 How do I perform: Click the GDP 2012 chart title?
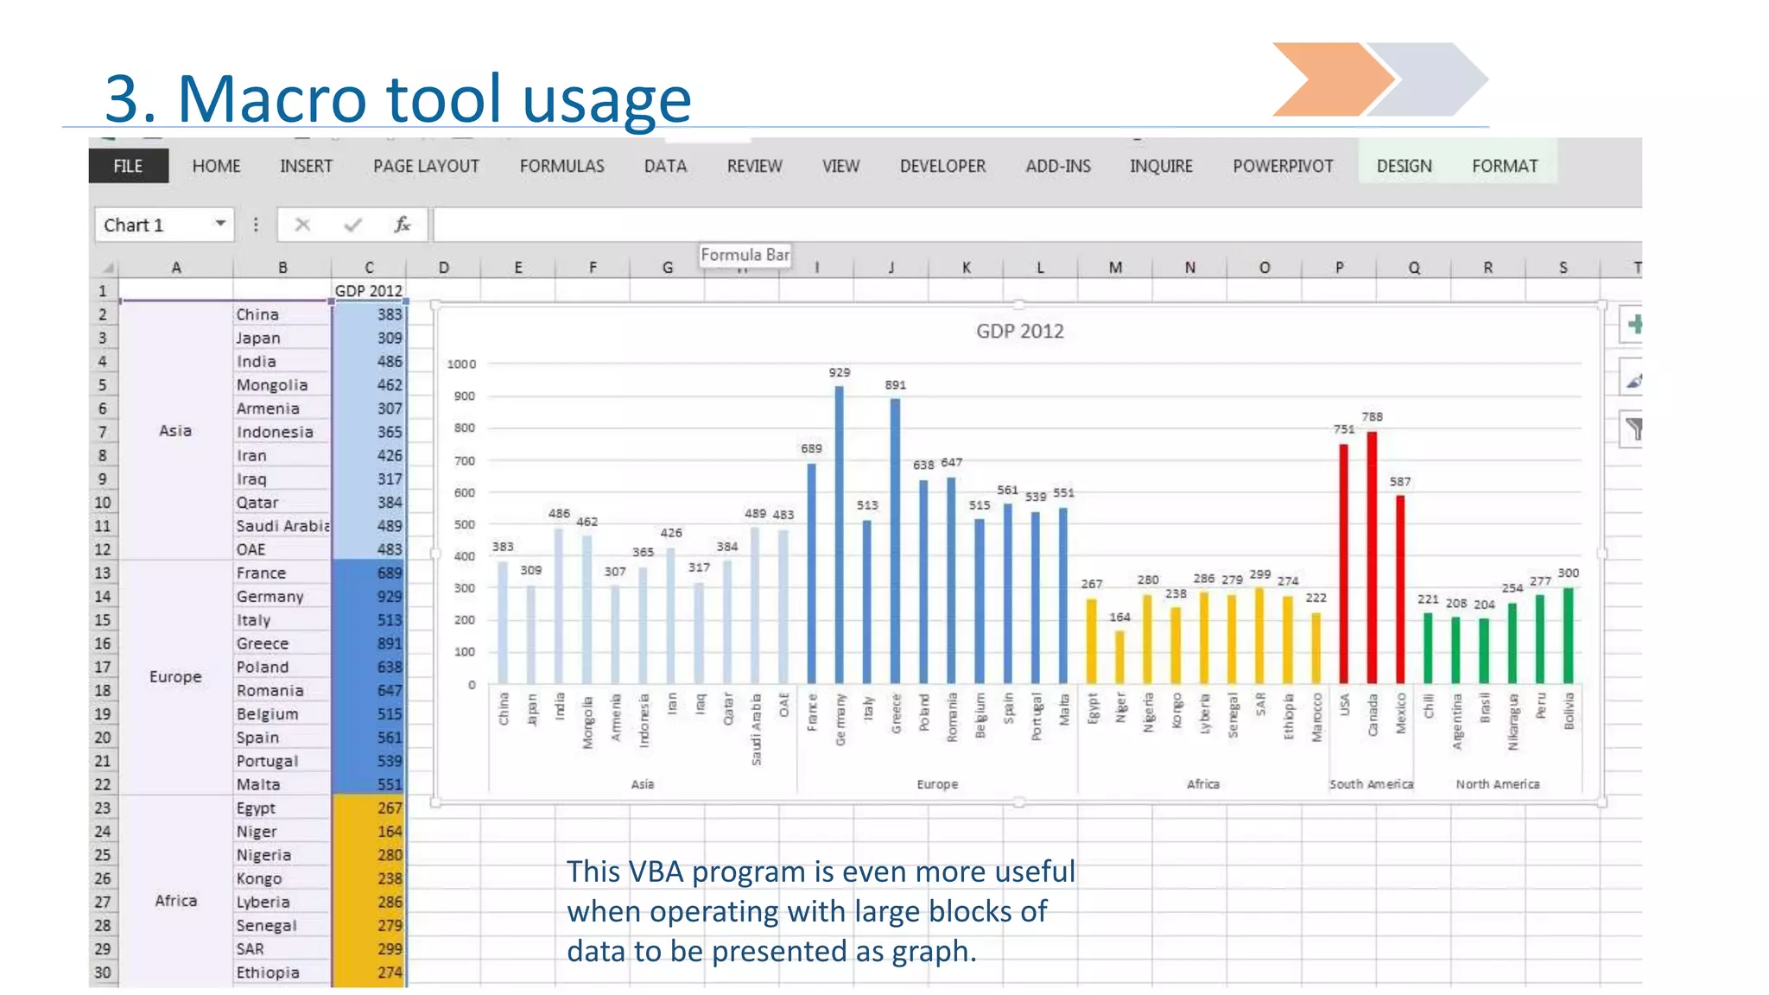click(x=1019, y=332)
